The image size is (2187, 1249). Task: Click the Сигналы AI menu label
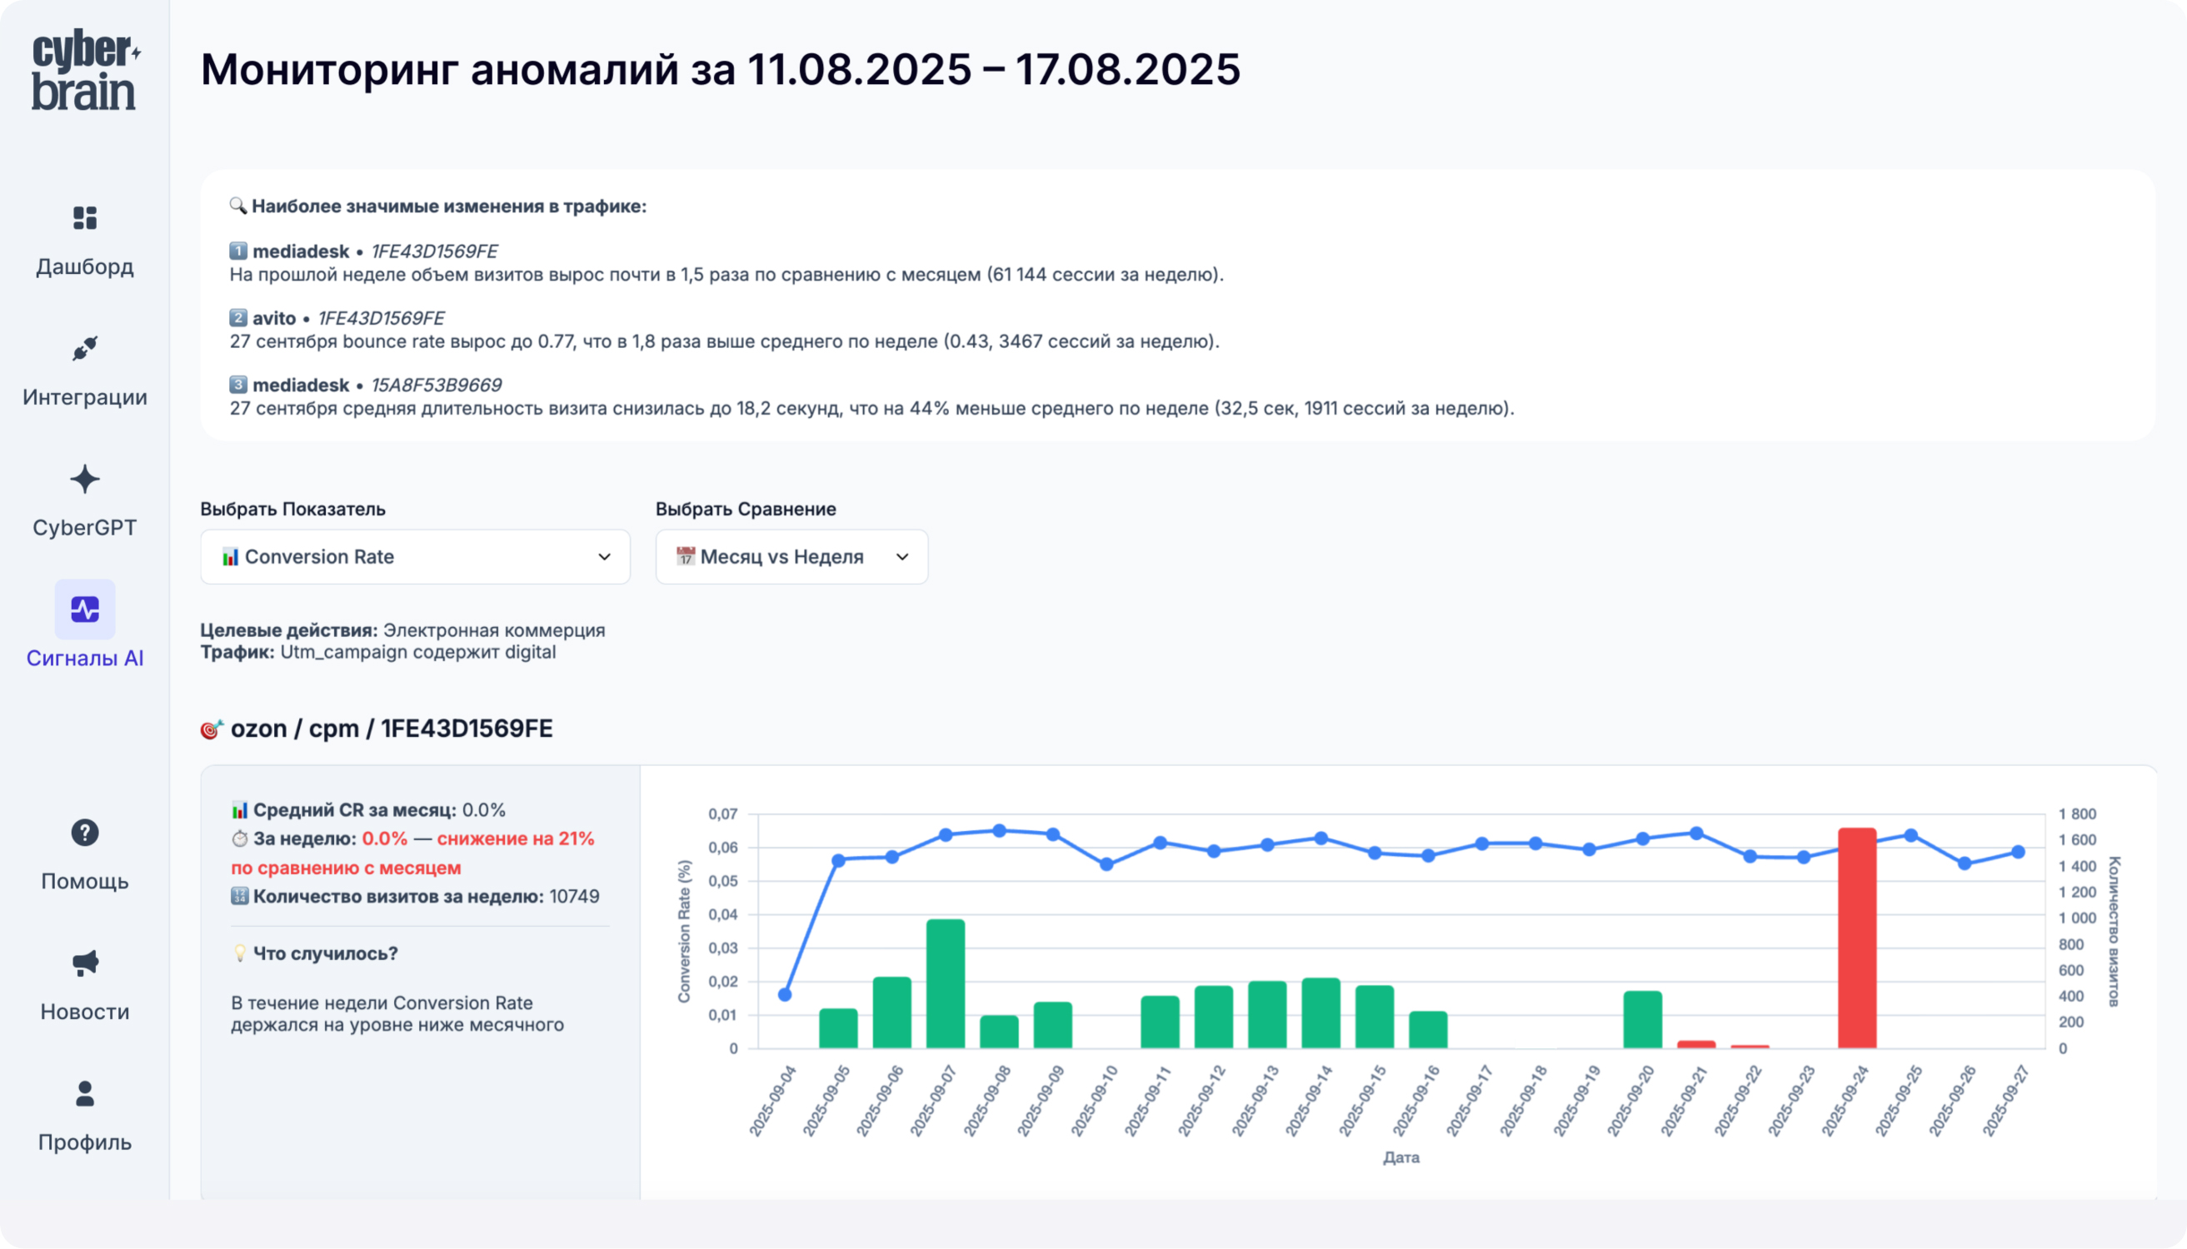pos(85,658)
